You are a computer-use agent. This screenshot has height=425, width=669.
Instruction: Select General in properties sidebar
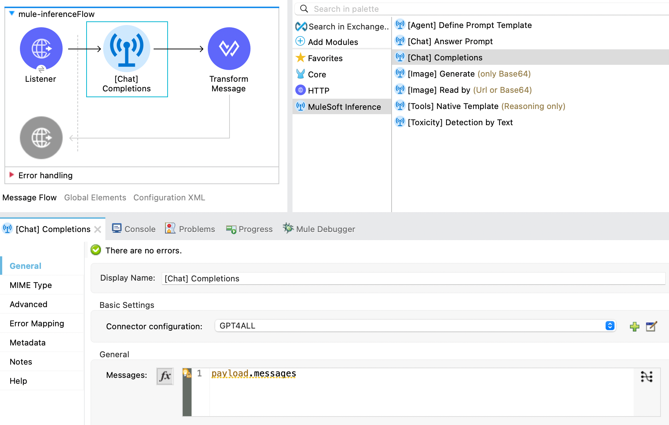[x=42, y=266]
